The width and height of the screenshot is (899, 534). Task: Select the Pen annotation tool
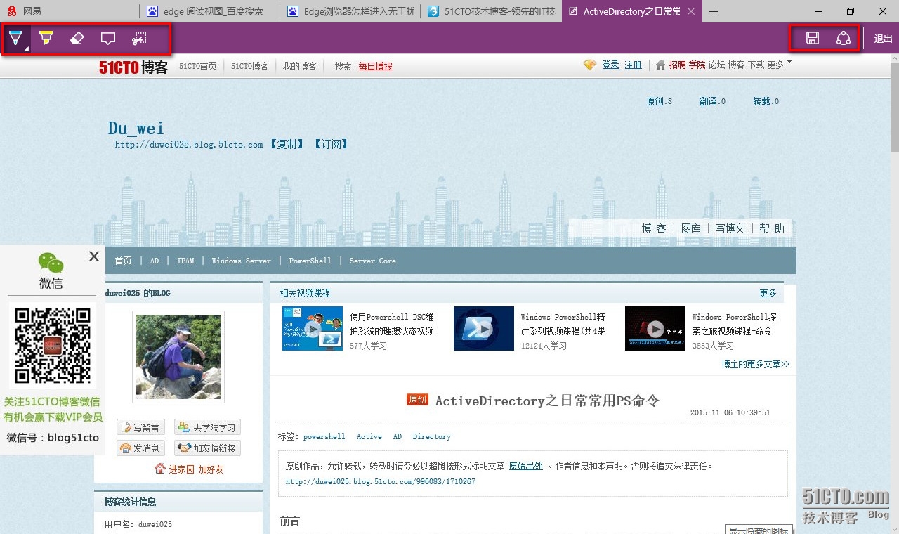(x=15, y=39)
